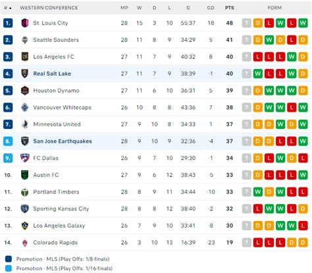Click the Vancouver Whitecaps logo icon
Image resolution: width=312 pixels, height=273 pixels.
point(25,107)
